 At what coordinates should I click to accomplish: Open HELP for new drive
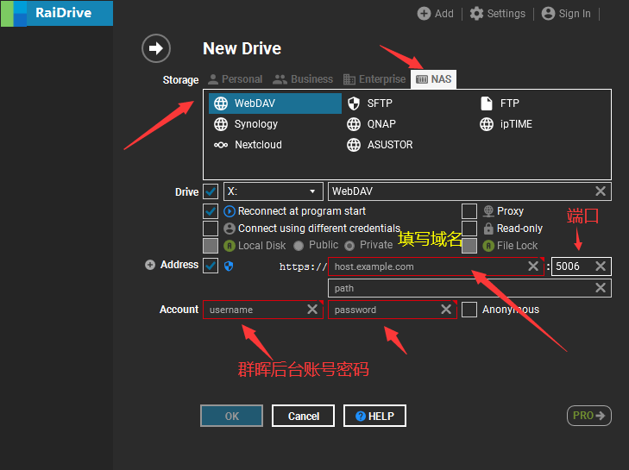pyautogui.click(x=374, y=416)
